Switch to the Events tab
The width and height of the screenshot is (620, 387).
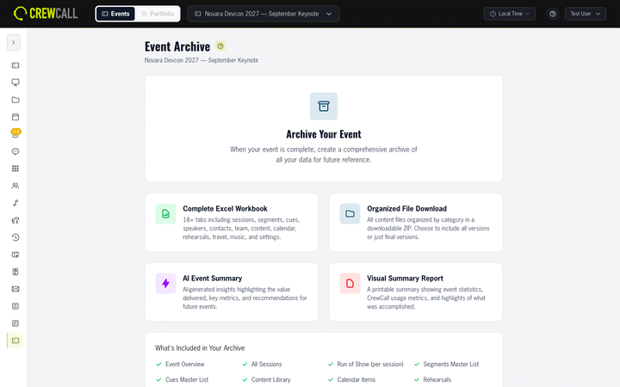tap(115, 14)
